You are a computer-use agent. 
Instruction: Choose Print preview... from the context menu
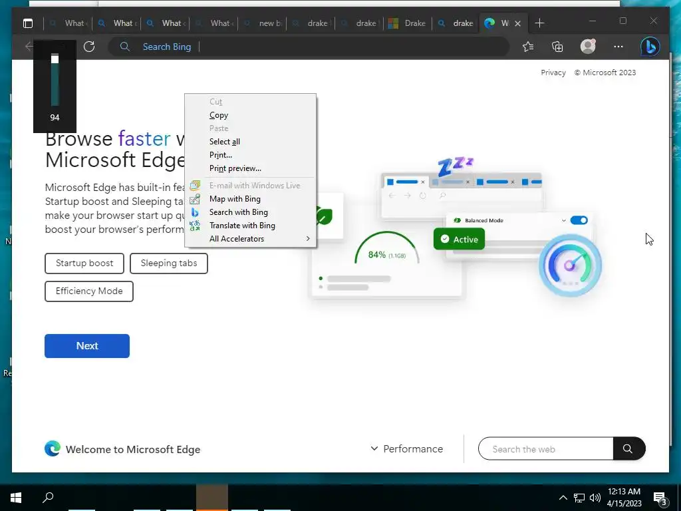coord(250,168)
